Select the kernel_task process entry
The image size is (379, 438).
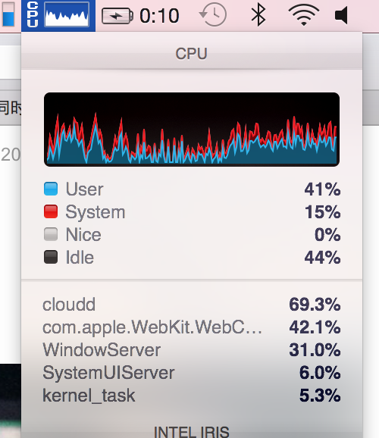(x=192, y=396)
